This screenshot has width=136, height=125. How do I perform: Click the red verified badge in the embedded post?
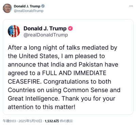(x=70, y=29)
